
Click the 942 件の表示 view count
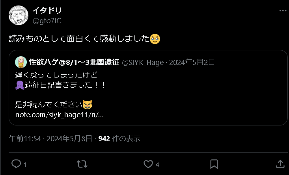(119, 138)
